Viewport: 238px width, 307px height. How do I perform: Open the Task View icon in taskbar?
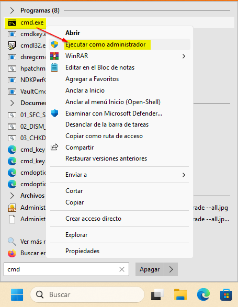pyautogui.click(x=157, y=294)
